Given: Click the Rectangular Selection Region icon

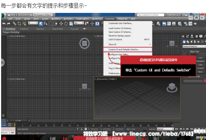Looking at the screenshot, I should tap(51, 24).
